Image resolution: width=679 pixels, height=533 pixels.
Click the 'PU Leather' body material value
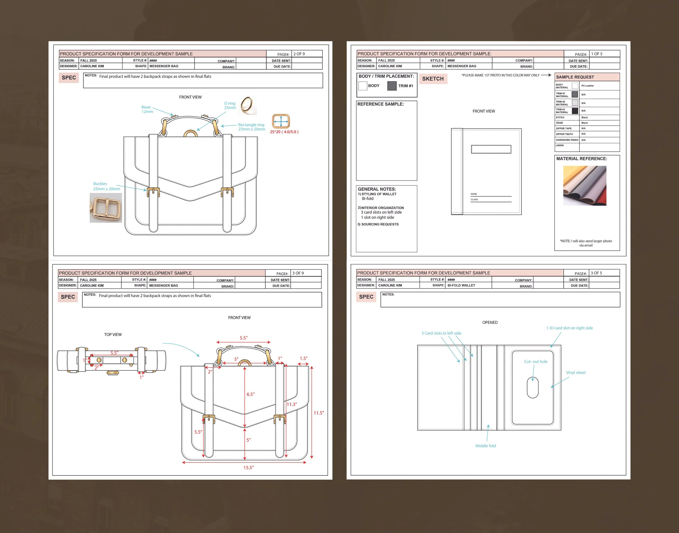coord(587,86)
